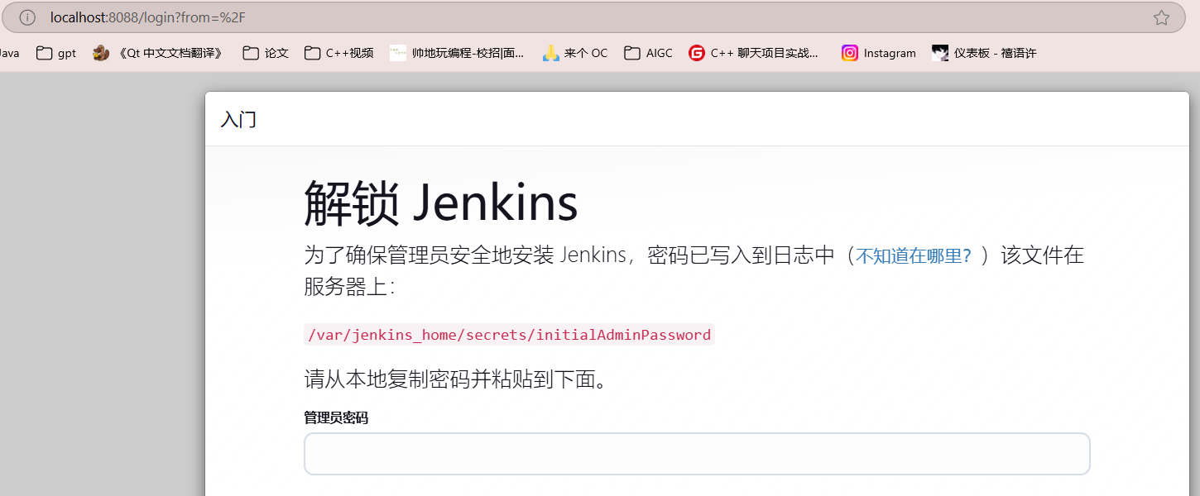Open the gpt bookmarks folder
This screenshot has height=496, width=1200.
[56, 53]
